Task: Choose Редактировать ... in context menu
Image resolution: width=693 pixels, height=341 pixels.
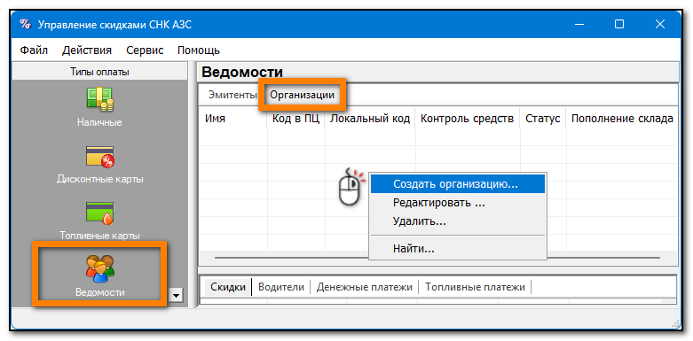Action: click(458, 203)
